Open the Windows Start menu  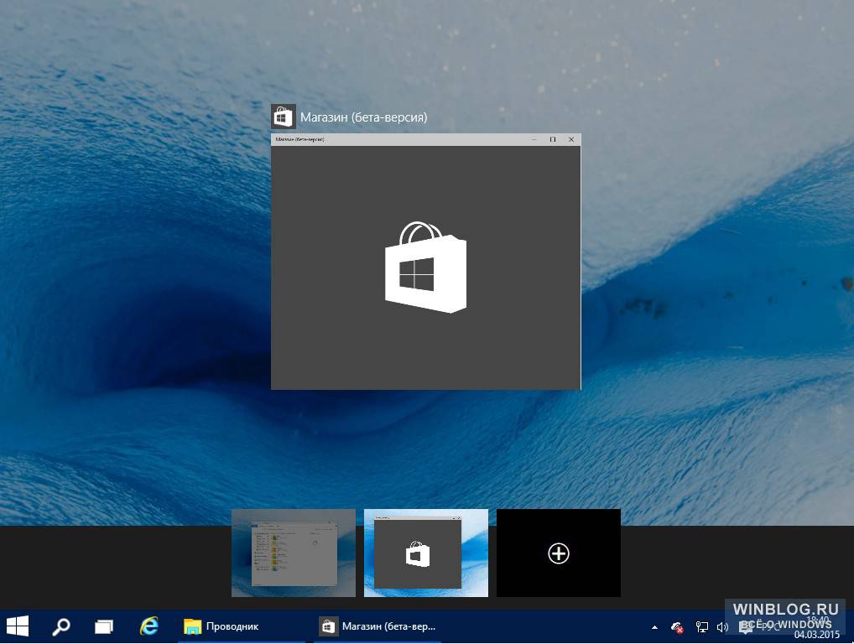click(x=18, y=626)
